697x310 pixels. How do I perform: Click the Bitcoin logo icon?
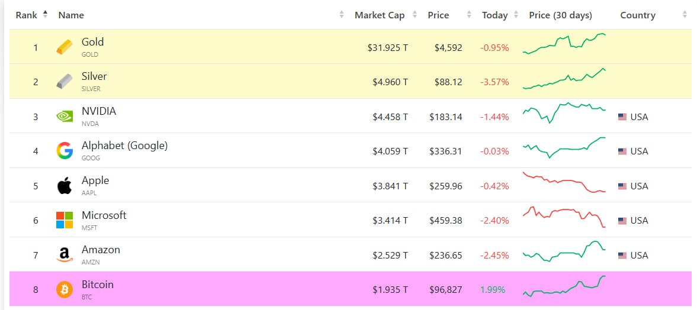[x=65, y=289]
